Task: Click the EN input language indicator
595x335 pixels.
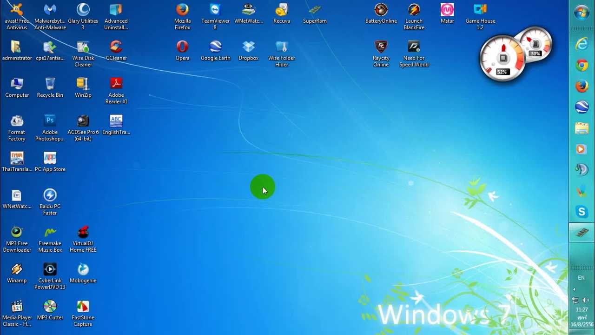Action: coord(581,278)
